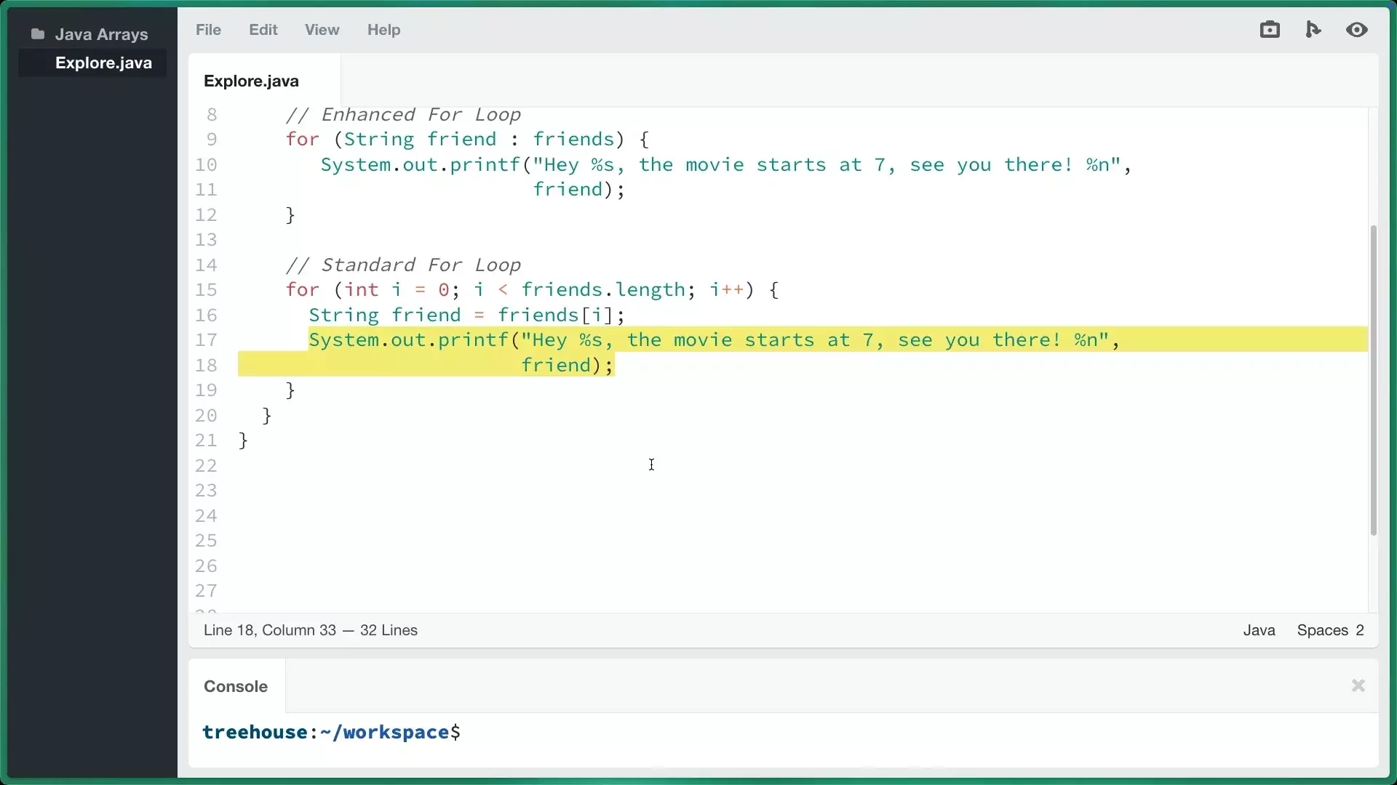Open the Edit menu
1397x785 pixels.
click(x=263, y=30)
